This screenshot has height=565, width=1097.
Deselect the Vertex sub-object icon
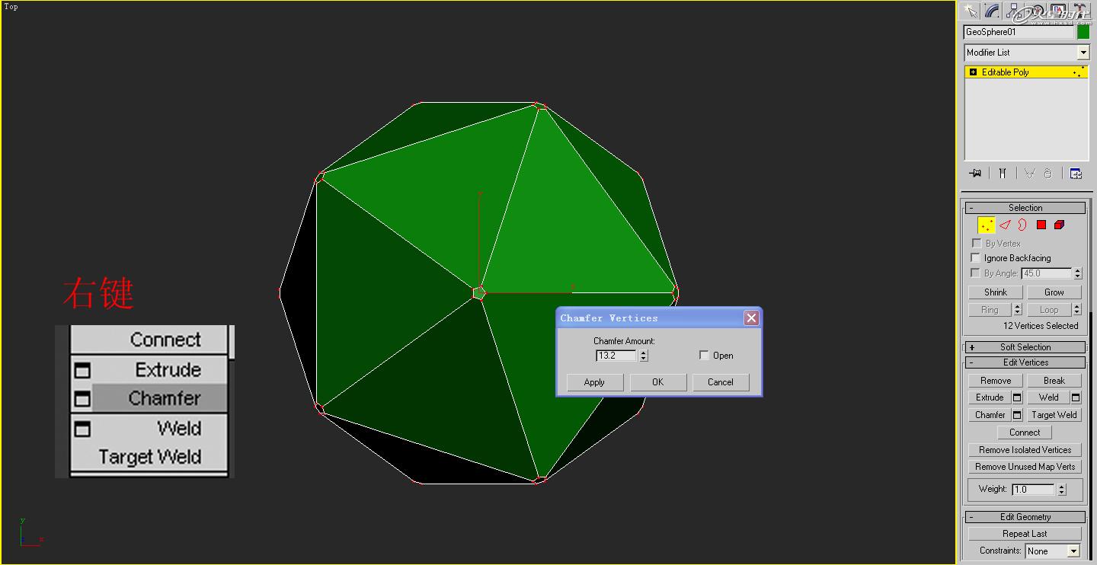coord(987,225)
